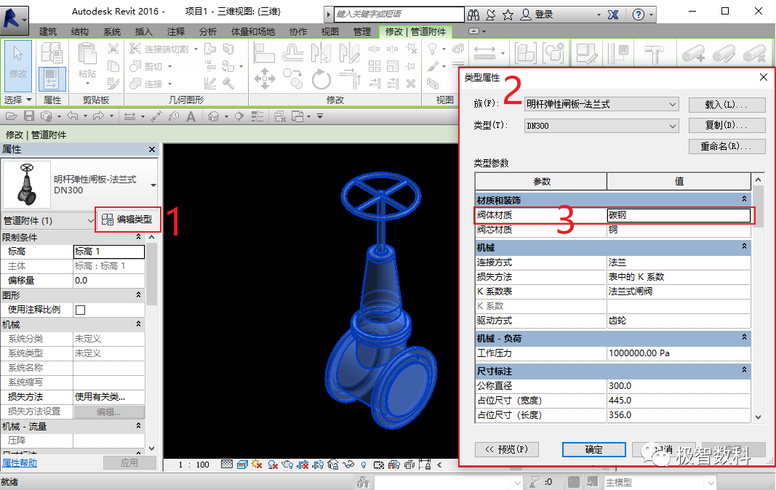The image size is (776, 490).
Task: Click the Duplicate button in dialog
Action: [x=727, y=126]
